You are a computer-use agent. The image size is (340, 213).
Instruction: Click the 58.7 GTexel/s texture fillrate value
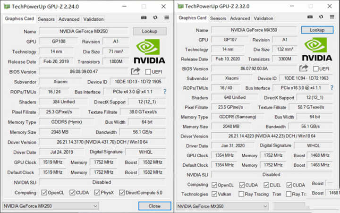coord(311,107)
